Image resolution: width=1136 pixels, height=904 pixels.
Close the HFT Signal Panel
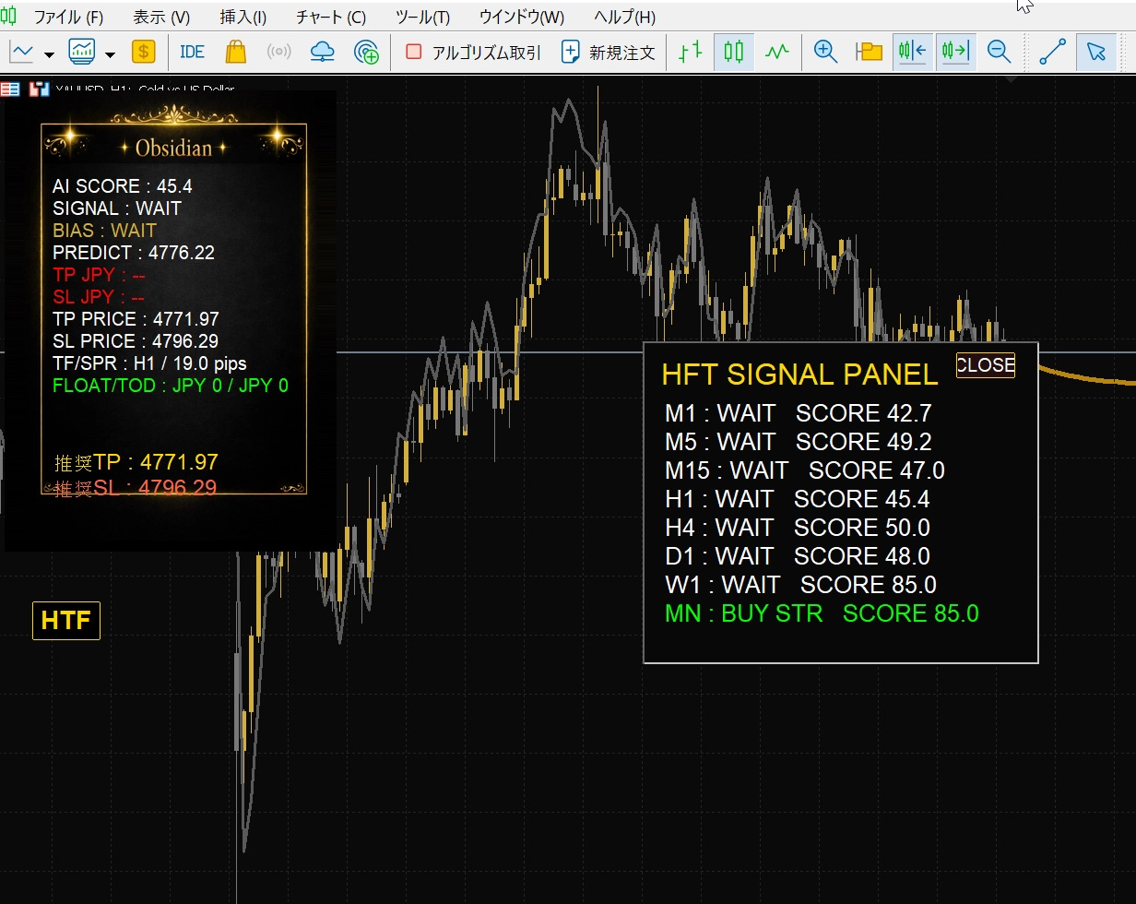coord(985,365)
